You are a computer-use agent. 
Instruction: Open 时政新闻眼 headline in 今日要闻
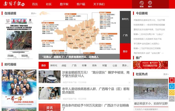[x=149, y=25]
